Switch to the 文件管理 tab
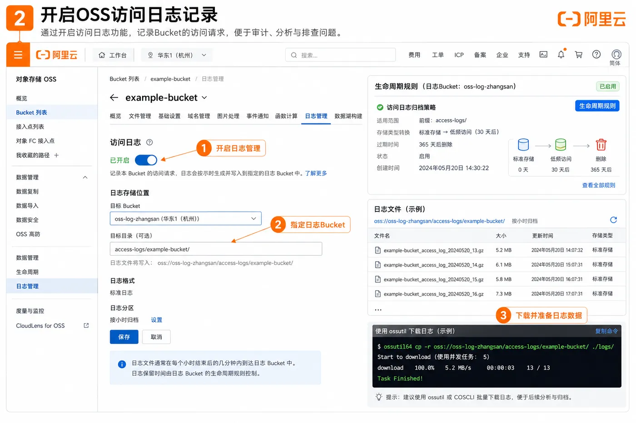 tap(140, 116)
